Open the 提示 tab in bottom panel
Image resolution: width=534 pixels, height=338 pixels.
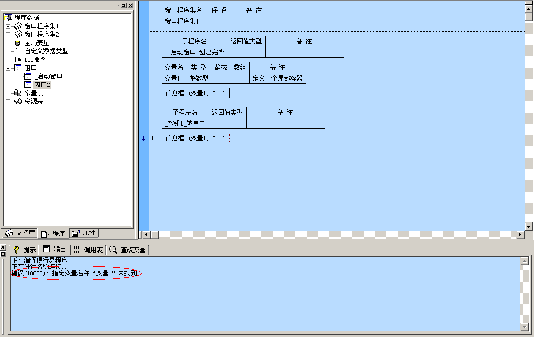point(25,250)
